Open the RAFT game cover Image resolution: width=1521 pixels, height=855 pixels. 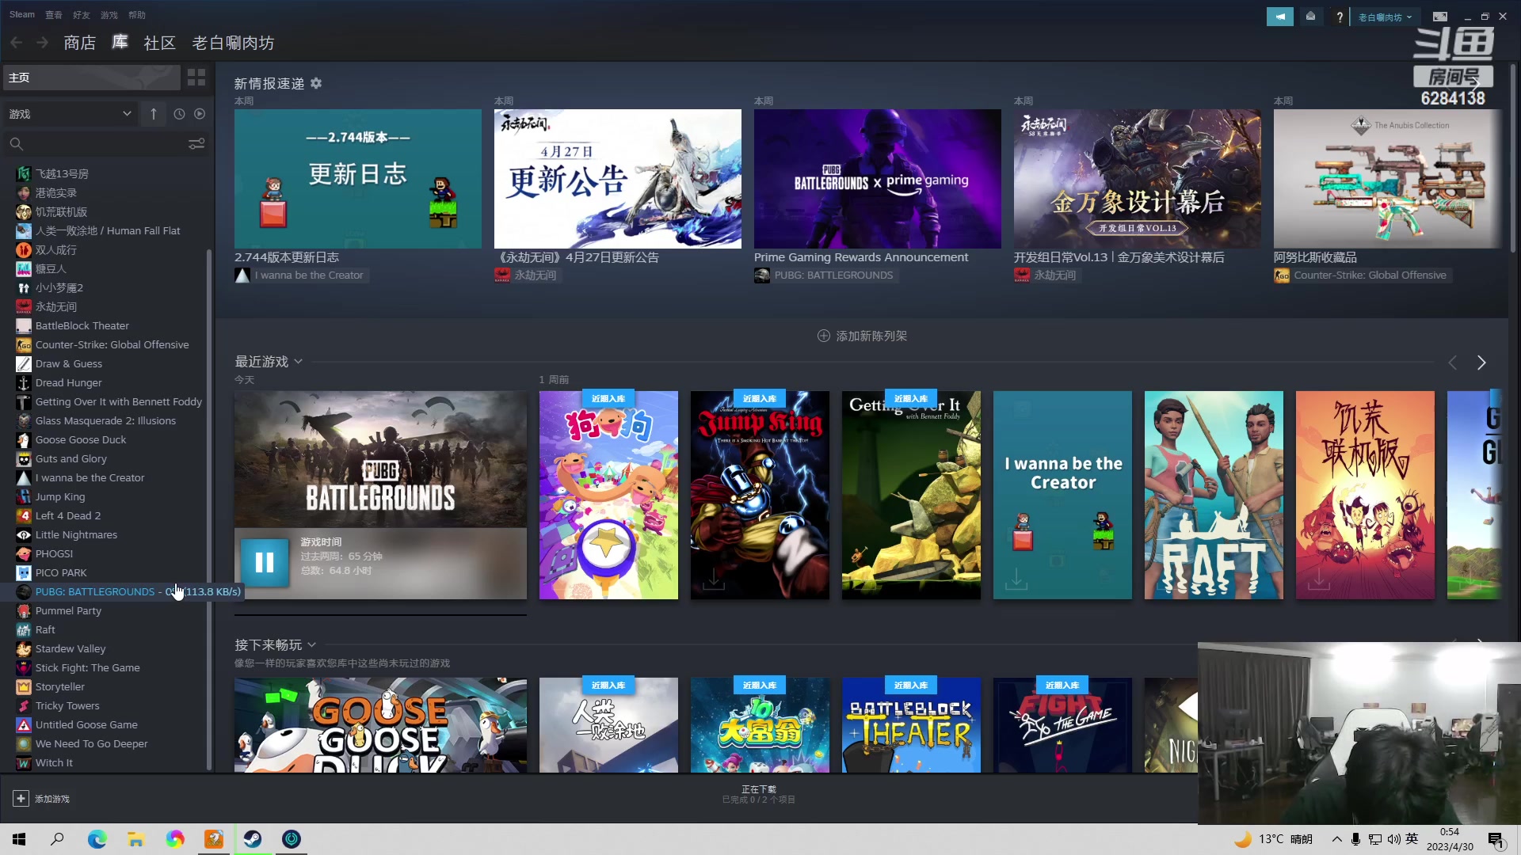click(x=1214, y=495)
